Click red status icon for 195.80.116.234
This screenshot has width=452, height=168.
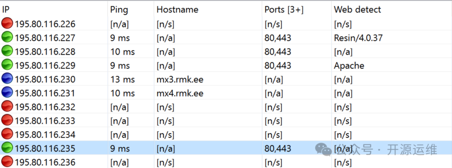(8, 134)
